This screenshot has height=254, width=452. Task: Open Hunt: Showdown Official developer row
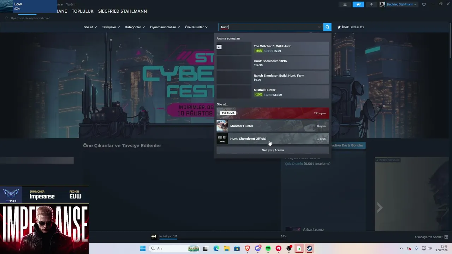(273, 139)
